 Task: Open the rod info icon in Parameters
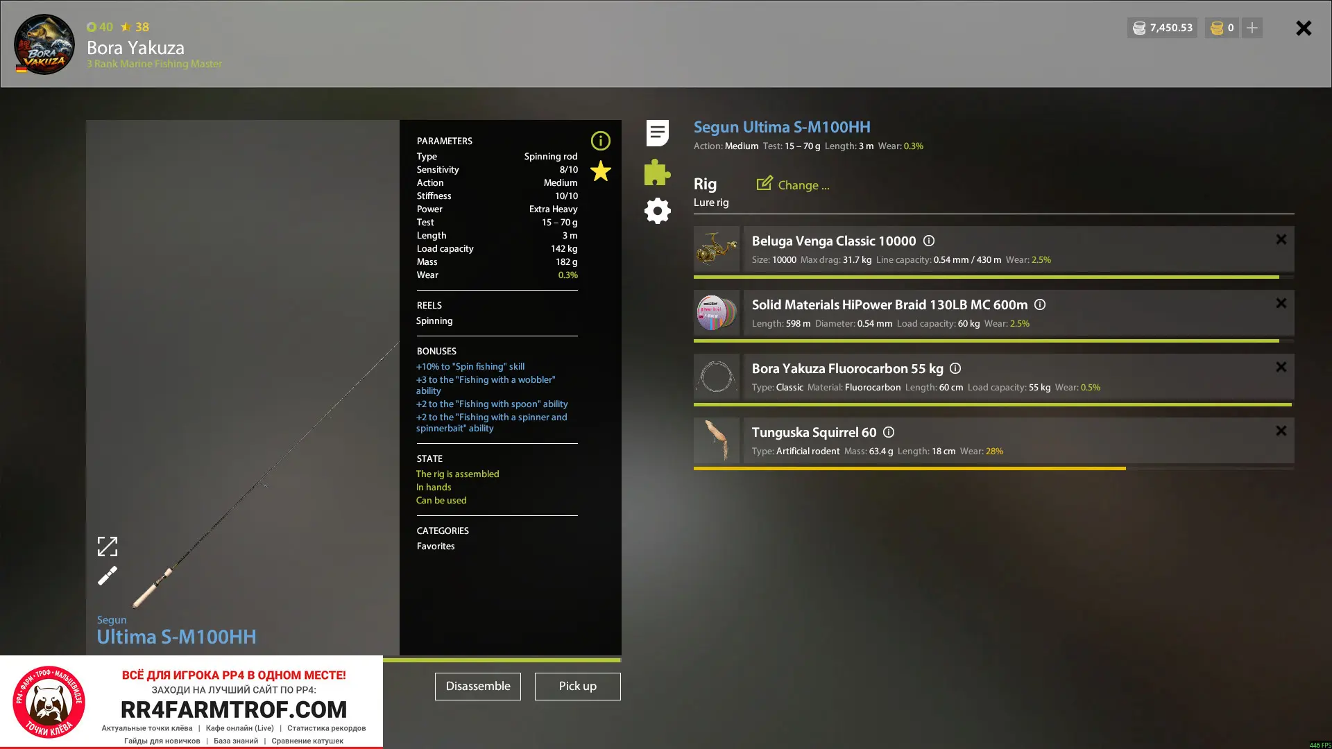[601, 141]
